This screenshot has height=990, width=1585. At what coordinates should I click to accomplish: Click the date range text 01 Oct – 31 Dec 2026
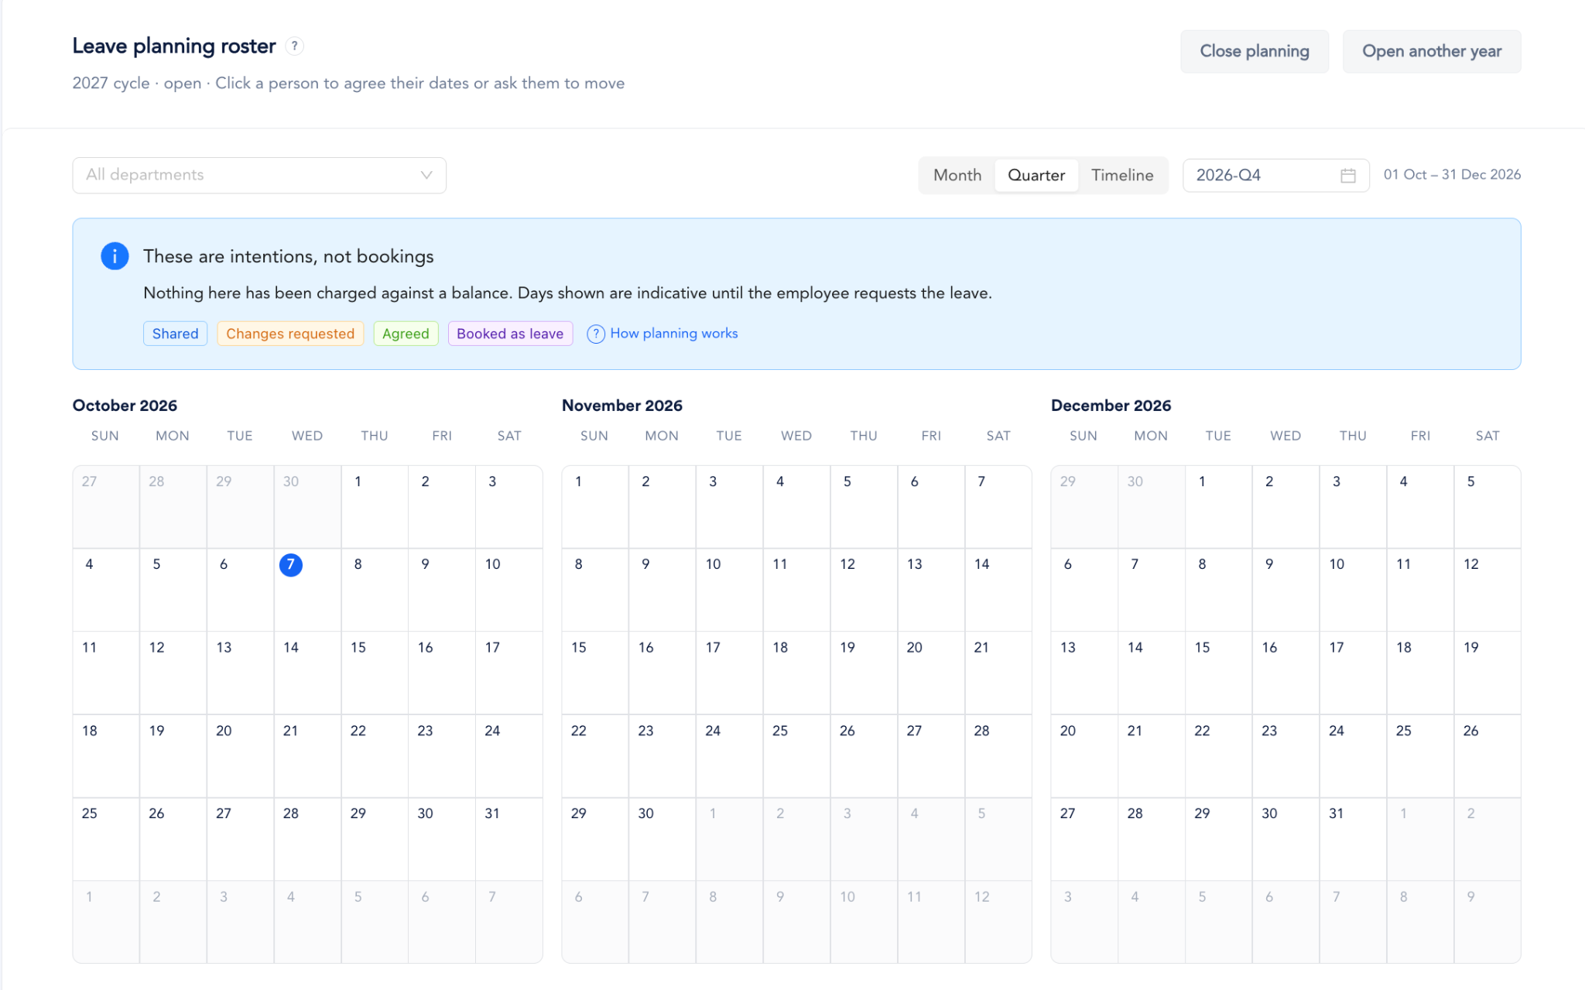tap(1452, 175)
